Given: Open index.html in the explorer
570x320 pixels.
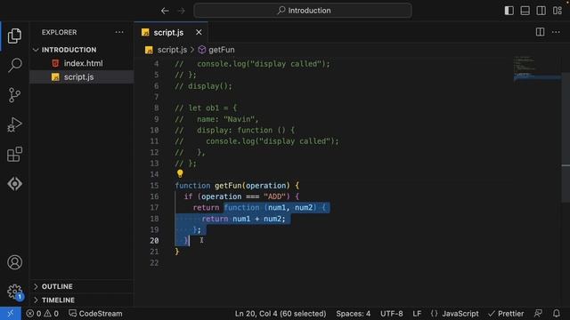Looking at the screenshot, I should tap(83, 63).
